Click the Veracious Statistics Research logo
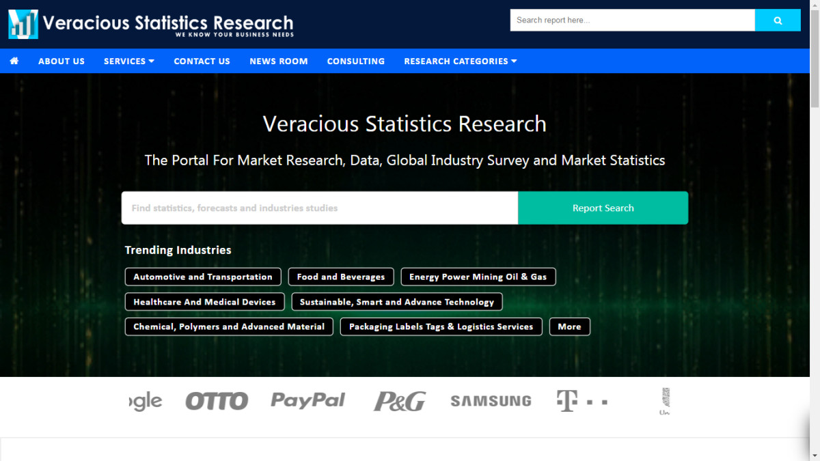 click(x=151, y=24)
